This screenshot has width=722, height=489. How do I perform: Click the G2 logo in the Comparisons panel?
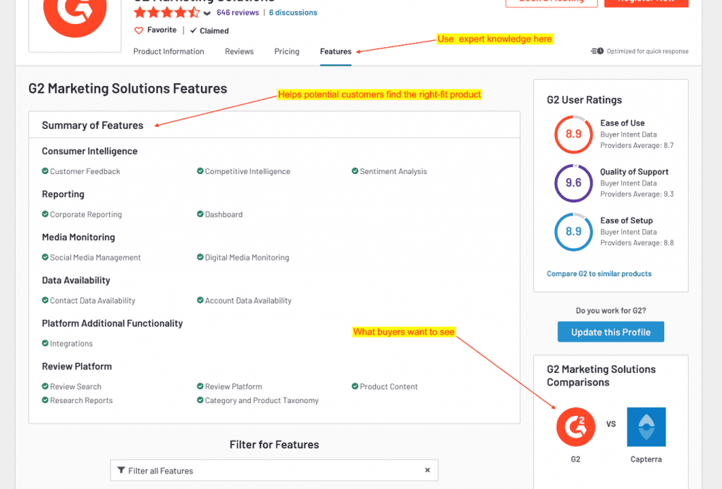575,427
